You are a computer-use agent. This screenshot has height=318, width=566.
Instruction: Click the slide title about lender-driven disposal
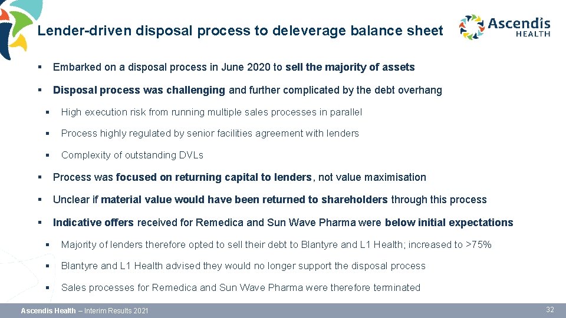[x=240, y=31]
